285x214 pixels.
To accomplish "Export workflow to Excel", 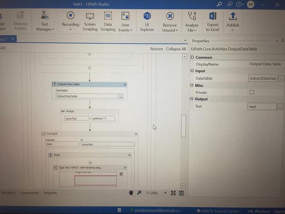I will click(213, 22).
